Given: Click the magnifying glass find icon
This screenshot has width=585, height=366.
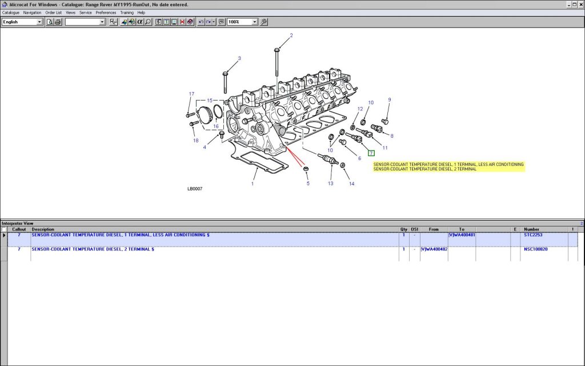Looking at the screenshot, I should point(147,22).
